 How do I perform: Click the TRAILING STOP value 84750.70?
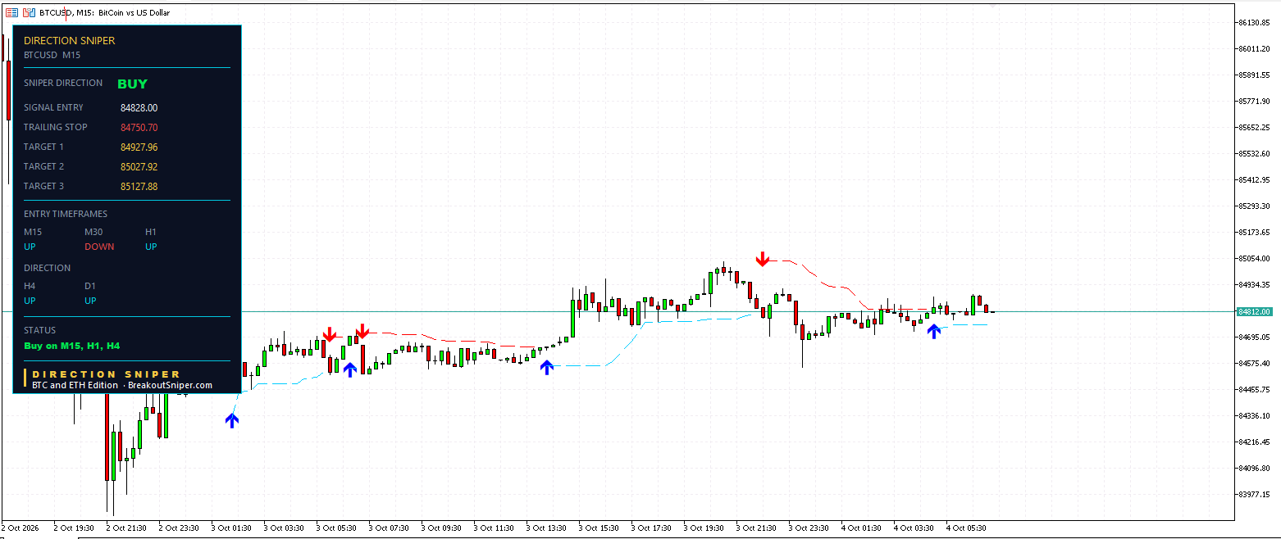pos(139,128)
